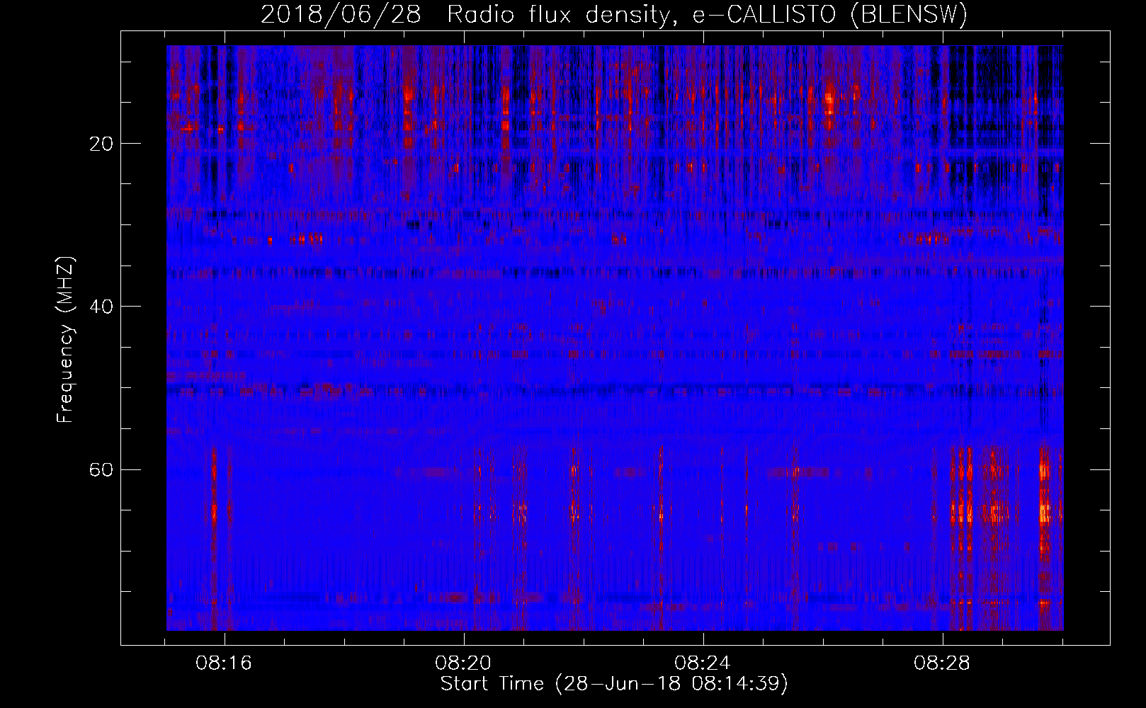Click the 'Start Time (28-Jun-18 08:14:39)' axis label
The height and width of the screenshot is (708, 1146).
tap(614, 684)
